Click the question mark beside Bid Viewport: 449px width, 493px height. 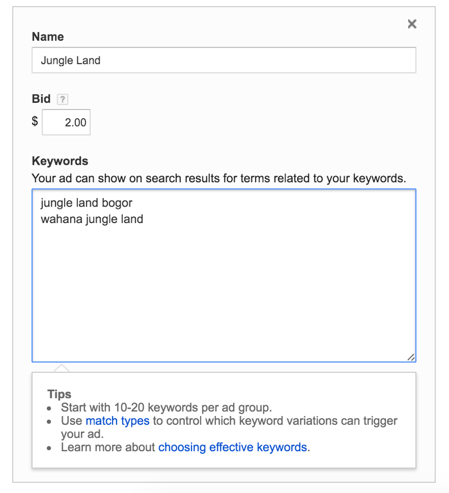(x=62, y=99)
